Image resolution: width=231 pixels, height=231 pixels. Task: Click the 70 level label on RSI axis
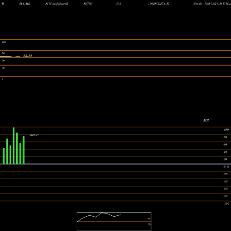pos(3,53)
